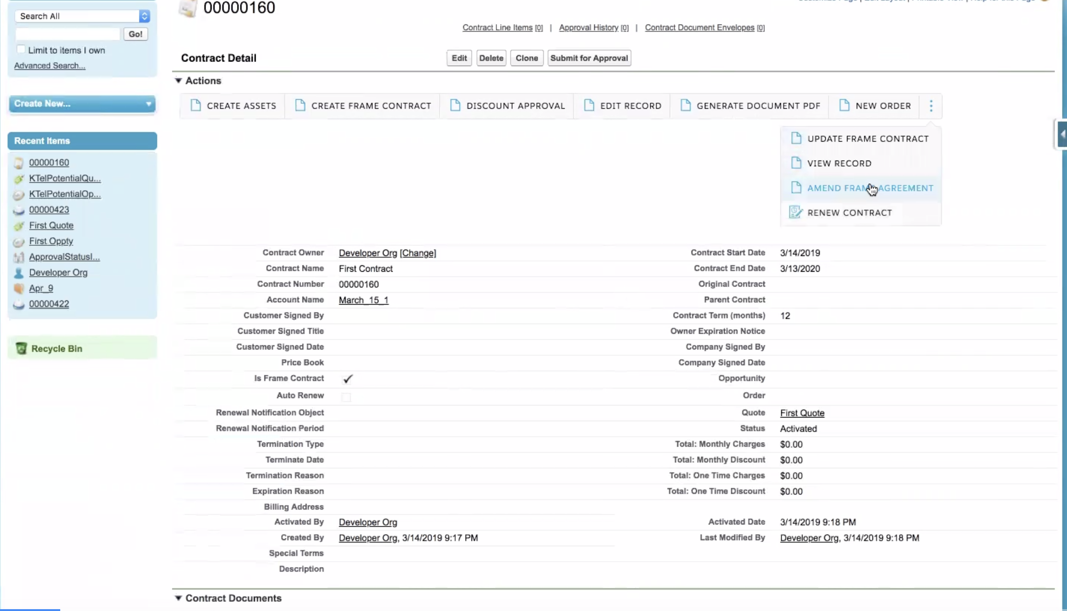Click the Is Frame Contract checkmark

coord(347,379)
